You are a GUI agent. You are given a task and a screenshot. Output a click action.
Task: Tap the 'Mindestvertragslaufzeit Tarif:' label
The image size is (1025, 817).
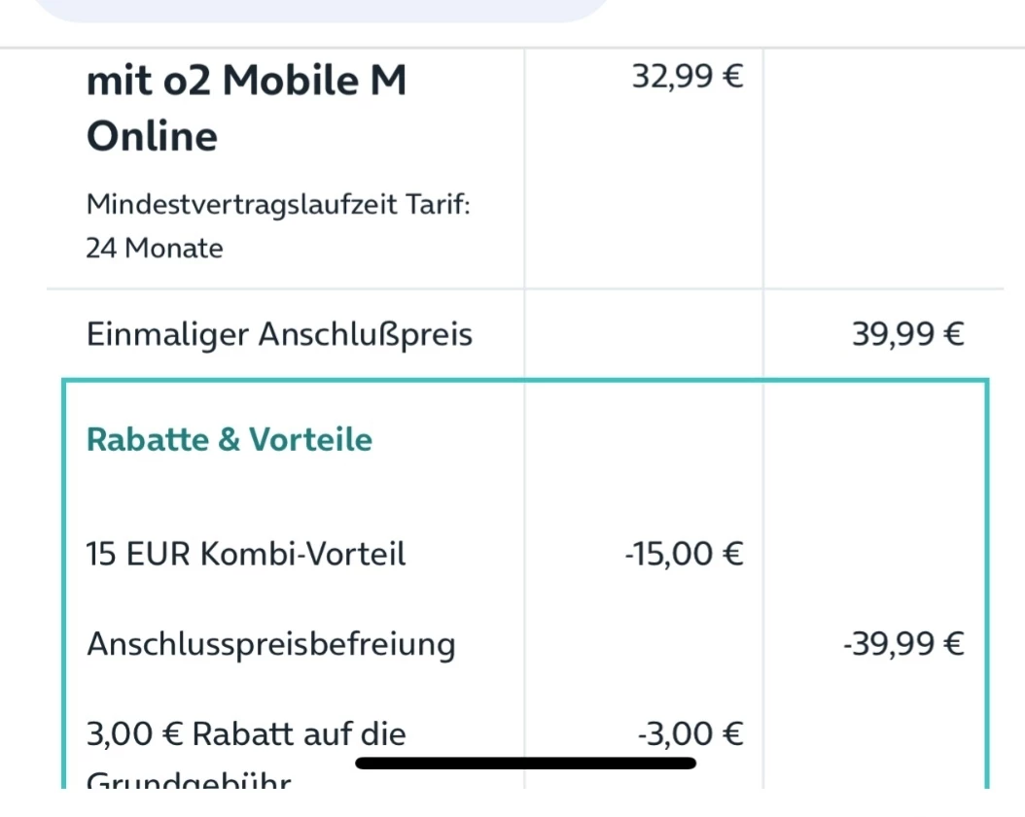(x=278, y=205)
